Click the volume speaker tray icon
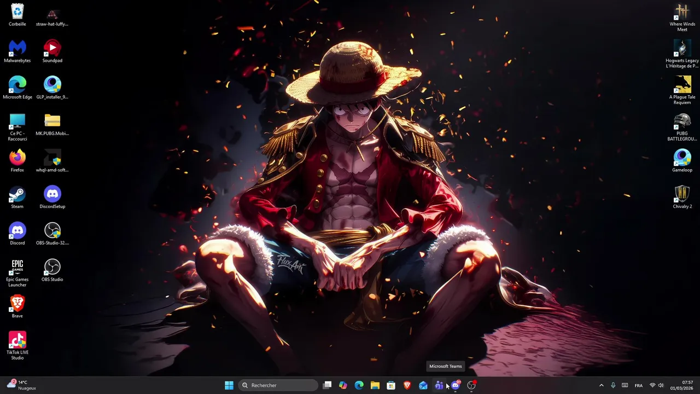The height and width of the screenshot is (394, 700). 661,385
